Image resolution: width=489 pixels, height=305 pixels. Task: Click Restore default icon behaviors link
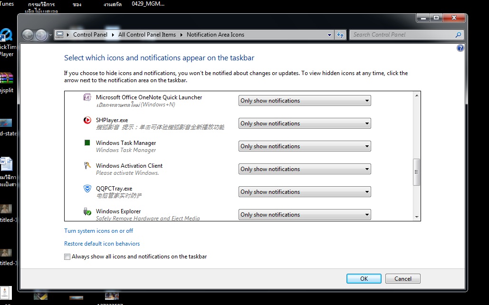coord(102,244)
